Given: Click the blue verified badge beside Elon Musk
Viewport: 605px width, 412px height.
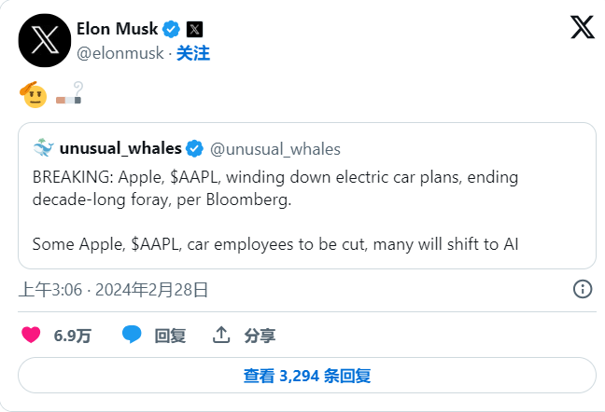Looking at the screenshot, I should (172, 29).
